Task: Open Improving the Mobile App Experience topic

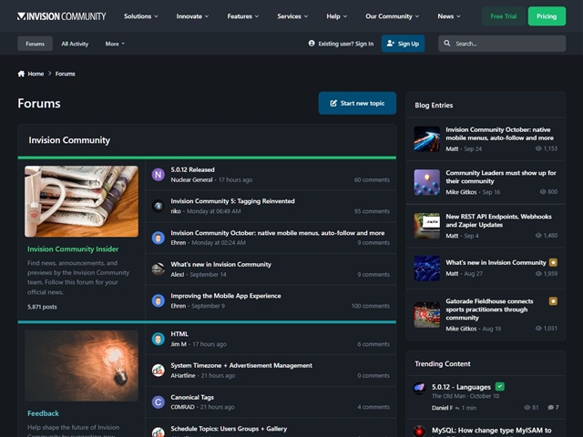Action: (226, 296)
